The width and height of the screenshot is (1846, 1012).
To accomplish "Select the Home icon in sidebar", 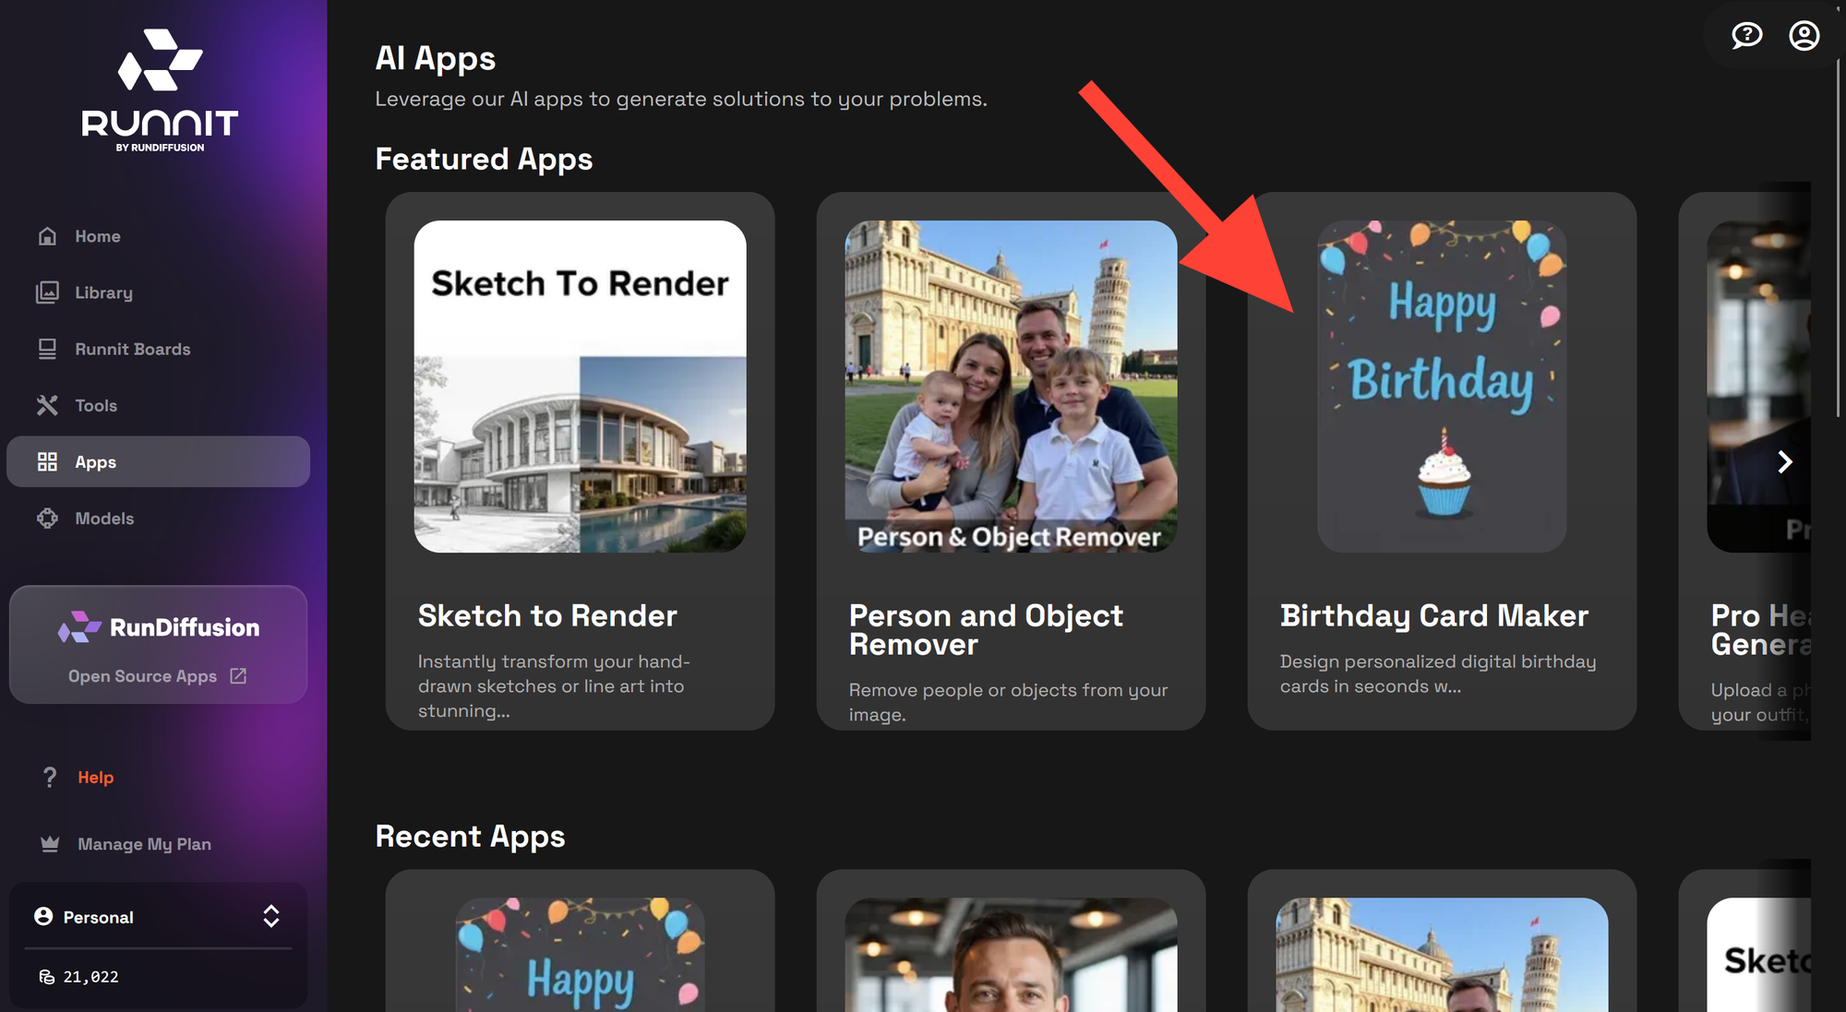I will [x=46, y=235].
